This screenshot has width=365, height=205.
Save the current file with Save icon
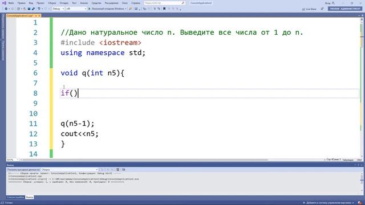point(29,9)
